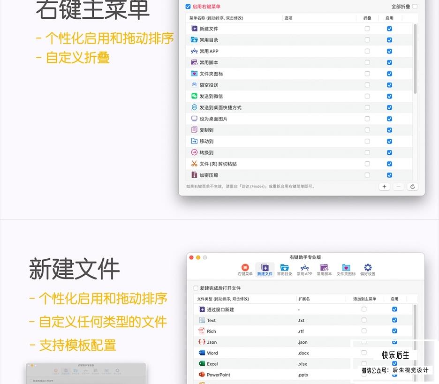Uncheck enable checkbox for 发送到微信
Screen dimensions: 439x384
click(x=389, y=96)
